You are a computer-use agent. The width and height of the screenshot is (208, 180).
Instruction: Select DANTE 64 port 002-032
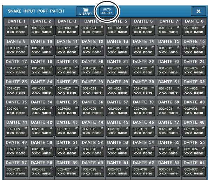194,172
